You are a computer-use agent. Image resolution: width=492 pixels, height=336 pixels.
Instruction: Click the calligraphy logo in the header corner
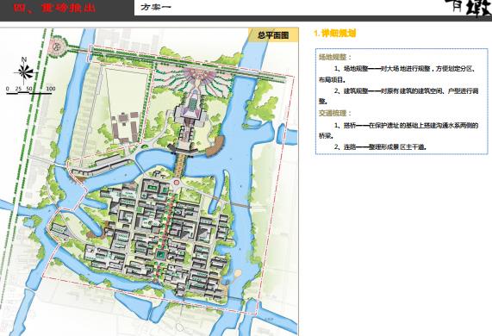468,8
